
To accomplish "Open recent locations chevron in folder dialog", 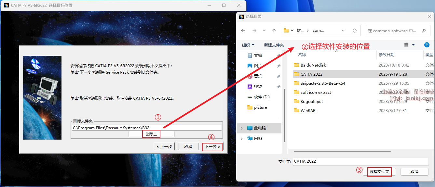I will [x=264, y=31].
